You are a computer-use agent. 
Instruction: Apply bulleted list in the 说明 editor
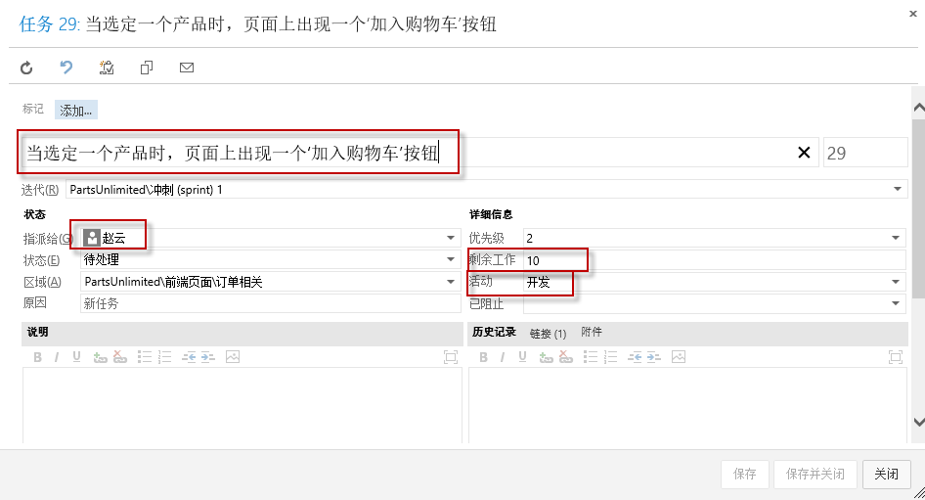click(x=145, y=357)
